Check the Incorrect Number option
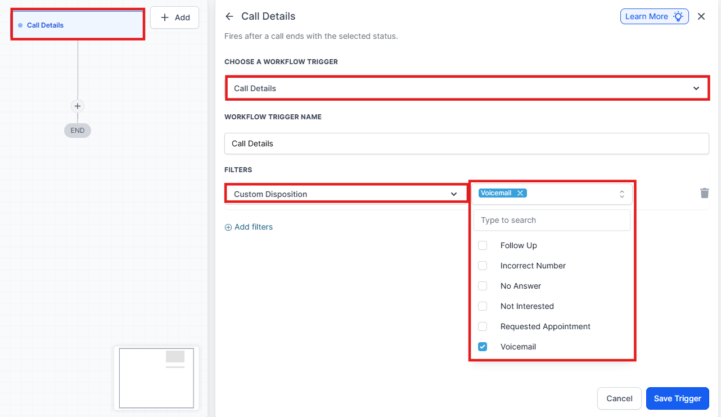This screenshot has width=721, height=417. (483, 266)
